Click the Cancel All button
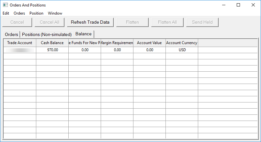261x142 pixels. tap(50, 22)
